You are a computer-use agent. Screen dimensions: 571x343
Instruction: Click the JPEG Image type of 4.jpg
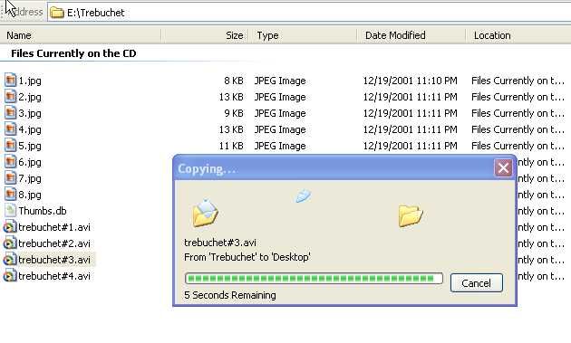[x=280, y=129]
